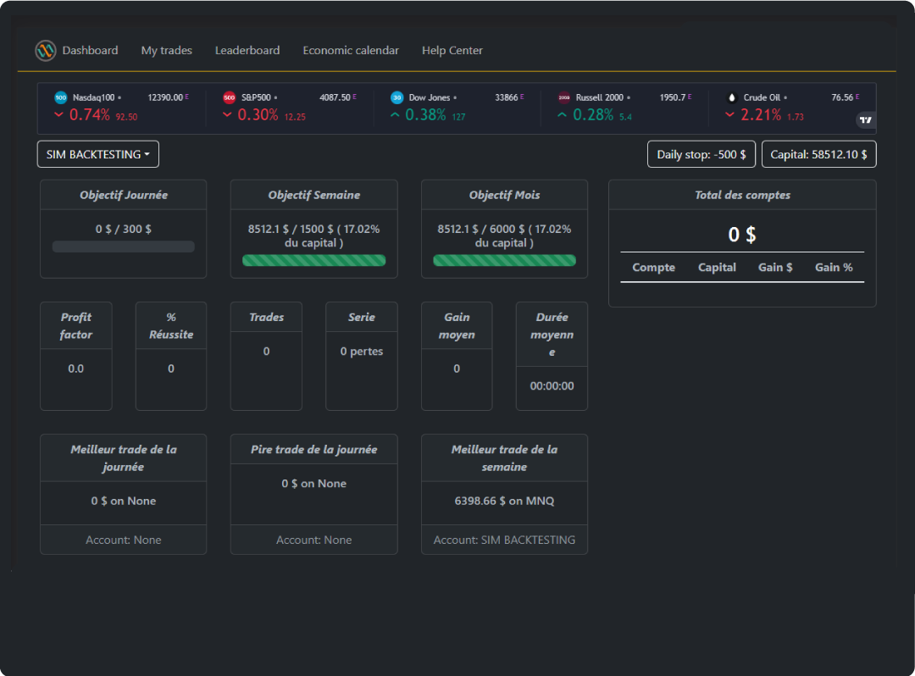Expand the SIM BACKTESTING account dropdown
The width and height of the screenshot is (915, 676).
point(98,154)
